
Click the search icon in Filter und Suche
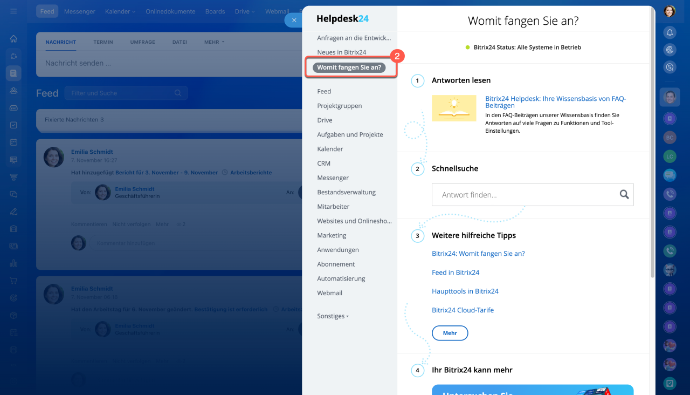(178, 93)
